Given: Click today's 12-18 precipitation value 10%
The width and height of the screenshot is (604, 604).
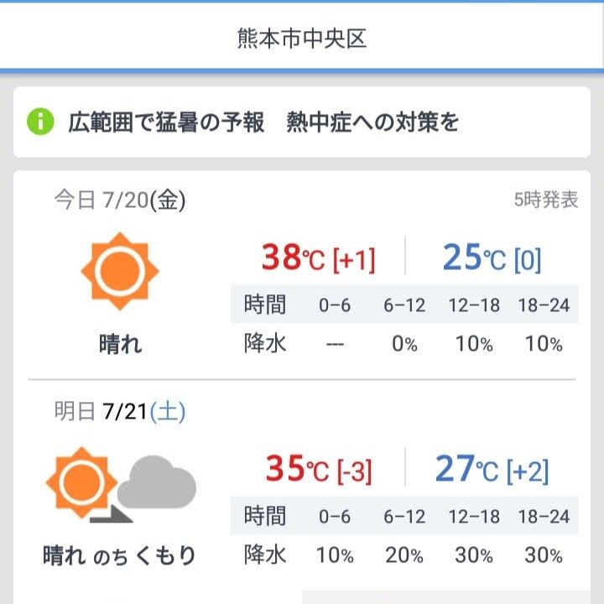Looking at the screenshot, I should coord(474,344).
